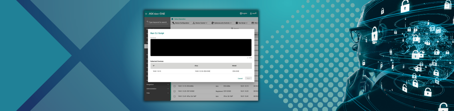Click the MXview ONE logo
454x111 pixels.
coord(157,14)
